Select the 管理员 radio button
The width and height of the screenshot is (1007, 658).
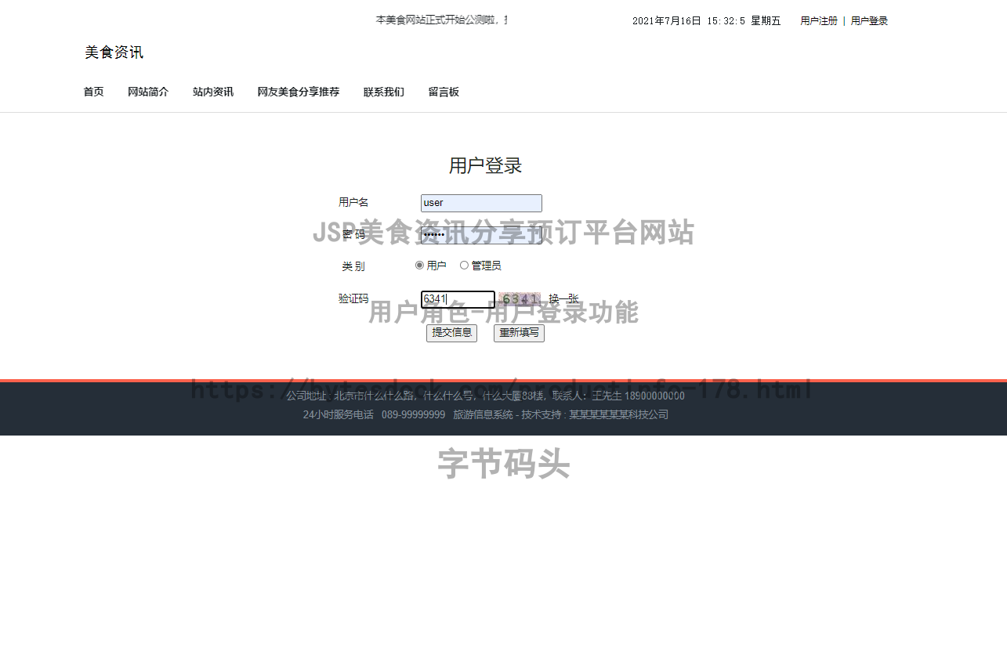tap(464, 265)
